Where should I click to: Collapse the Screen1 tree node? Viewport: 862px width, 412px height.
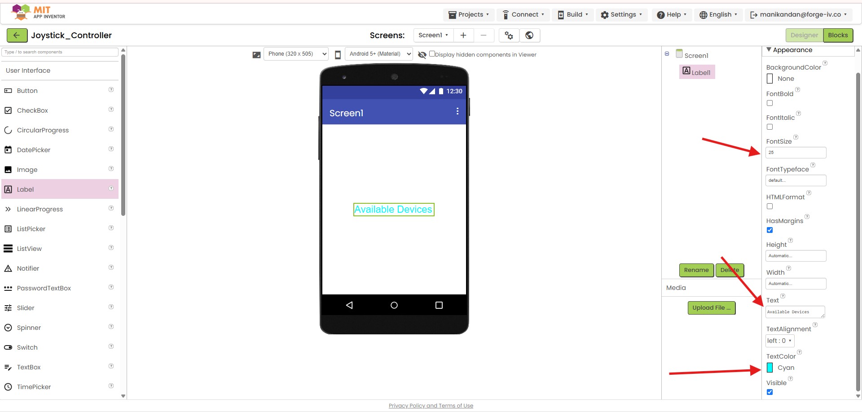point(667,54)
